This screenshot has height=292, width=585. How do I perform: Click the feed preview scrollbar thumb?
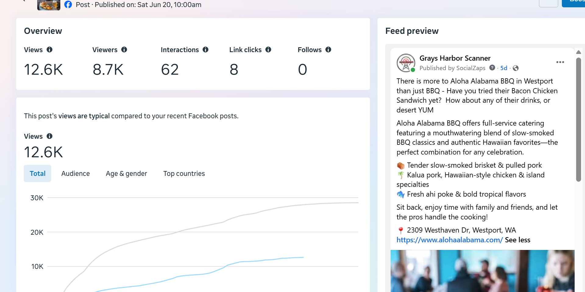579,119
